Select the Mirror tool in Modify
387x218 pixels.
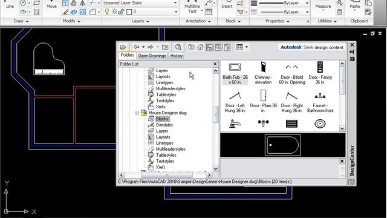pyautogui.click(x=83, y=3)
